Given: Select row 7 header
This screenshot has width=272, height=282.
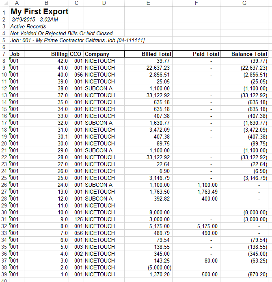Looking at the screenshot, I should click(x=4, y=54).
